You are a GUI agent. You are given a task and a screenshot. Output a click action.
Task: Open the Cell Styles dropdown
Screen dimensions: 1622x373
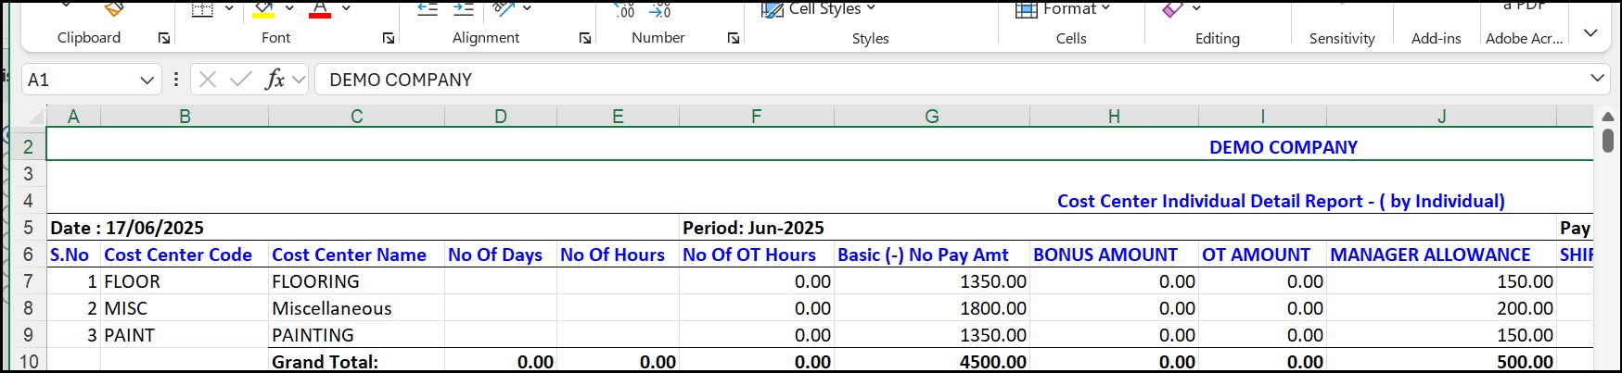[x=819, y=8]
